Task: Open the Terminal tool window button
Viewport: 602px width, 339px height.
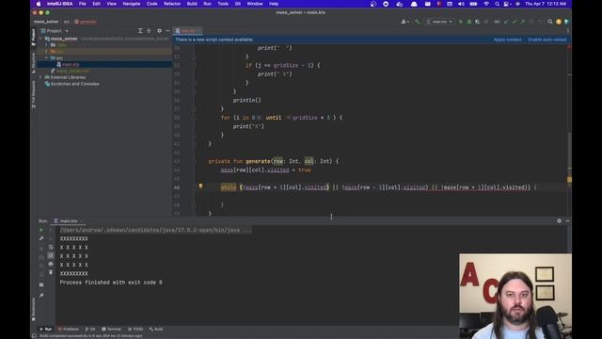Action: point(111,329)
